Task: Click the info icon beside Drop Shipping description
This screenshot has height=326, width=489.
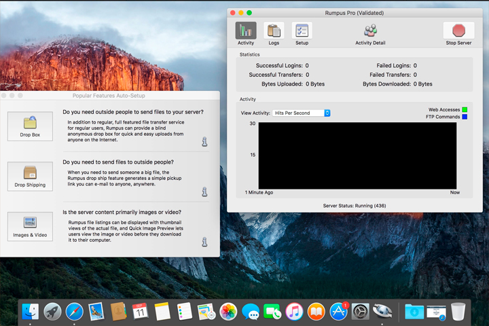Action: (204, 192)
